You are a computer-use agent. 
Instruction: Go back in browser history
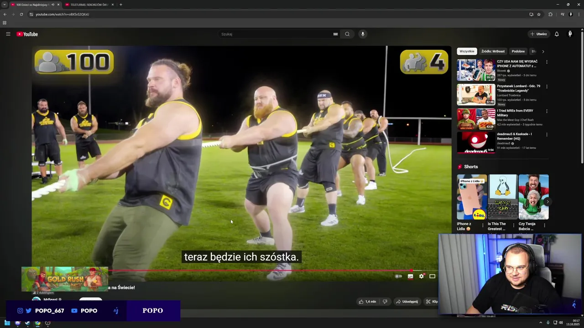5,14
